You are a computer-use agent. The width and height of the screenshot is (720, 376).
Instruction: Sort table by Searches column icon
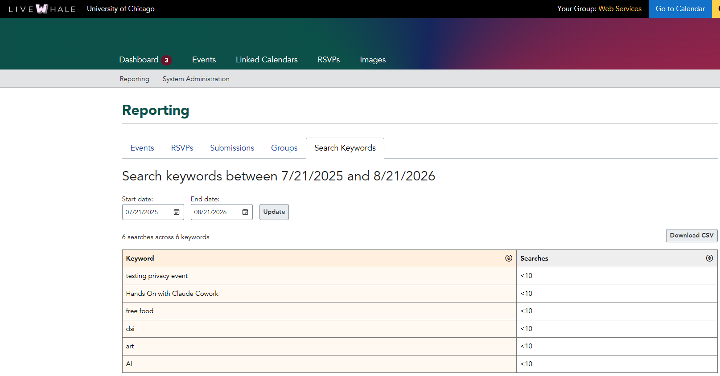click(x=709, y=258)
